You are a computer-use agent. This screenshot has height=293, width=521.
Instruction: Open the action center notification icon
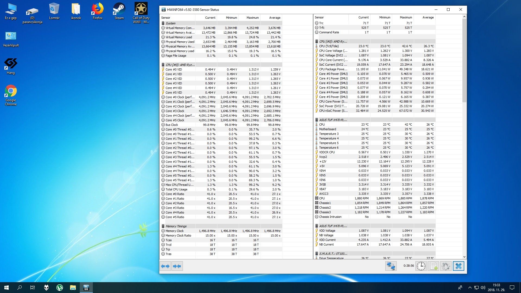512,288
